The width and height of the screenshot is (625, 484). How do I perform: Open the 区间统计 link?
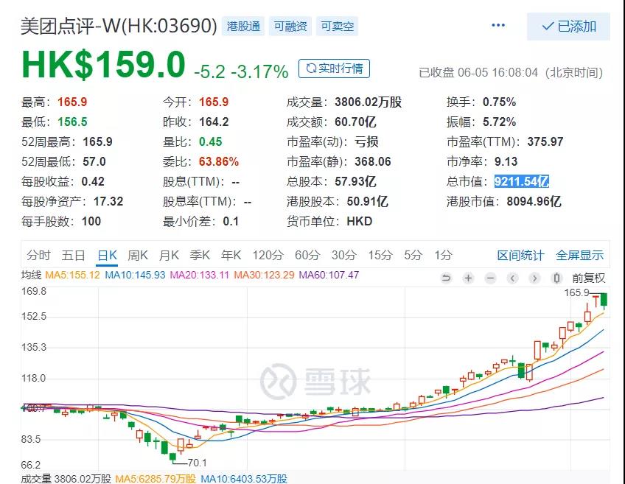520,256
